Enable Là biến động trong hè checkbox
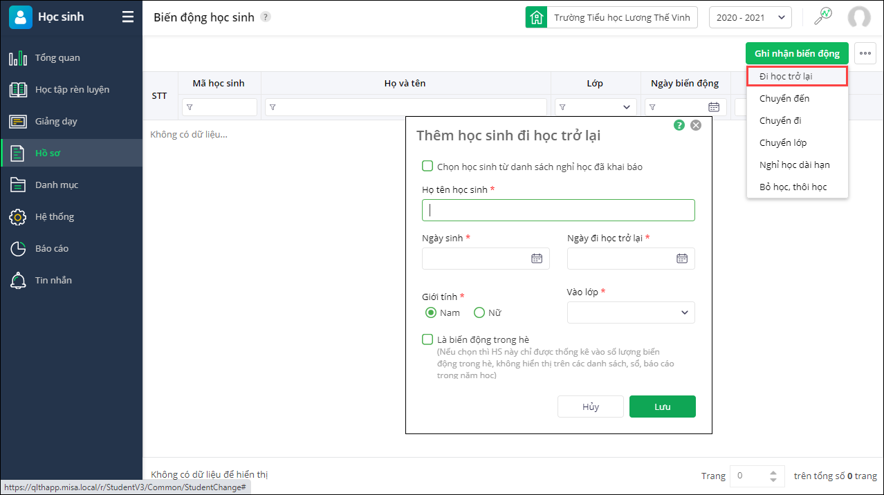The image size is (884, 495). tap(427, 339)
